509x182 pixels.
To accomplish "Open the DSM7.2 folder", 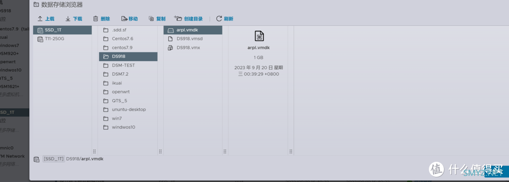I will click(x=128, y=74).
